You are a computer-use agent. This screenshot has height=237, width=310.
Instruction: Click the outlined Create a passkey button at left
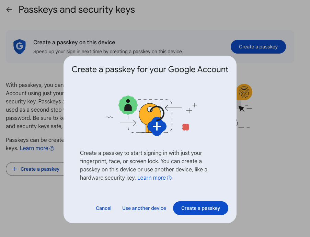[36, 169]
